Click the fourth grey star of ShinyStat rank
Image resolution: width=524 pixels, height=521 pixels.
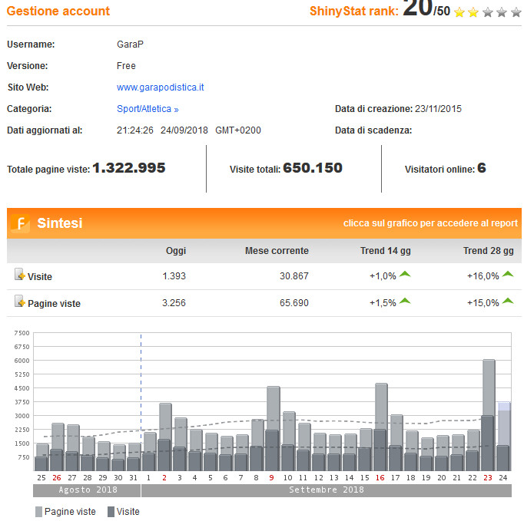click(502, 12)
